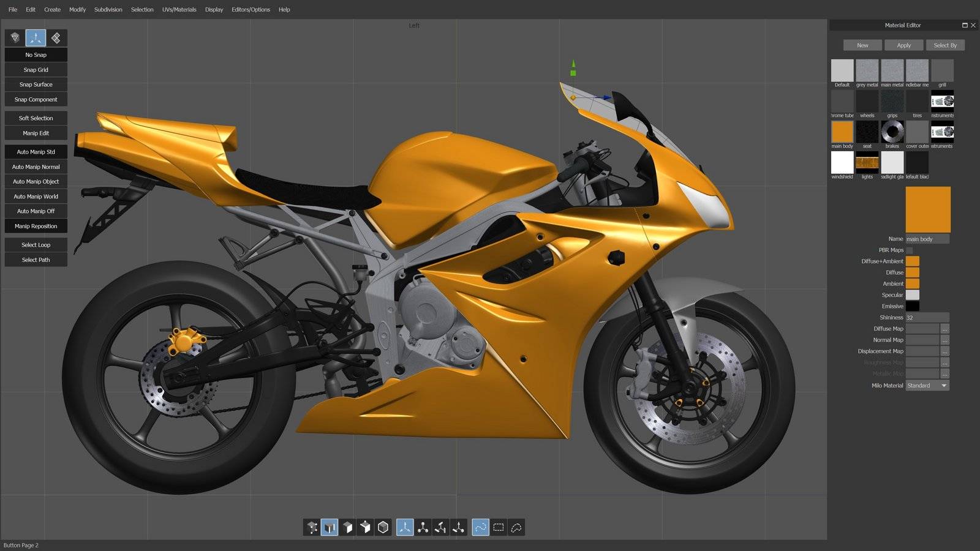Activate the wireframe cube object mode icon

(383, 527)
